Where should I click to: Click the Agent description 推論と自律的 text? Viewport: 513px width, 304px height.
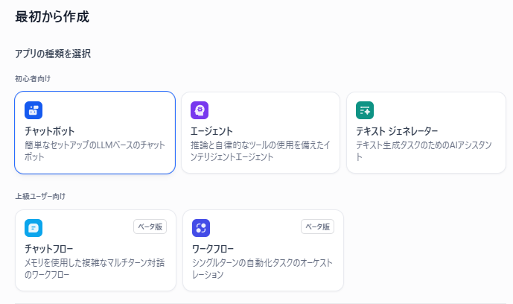click(x=261, y=151)
